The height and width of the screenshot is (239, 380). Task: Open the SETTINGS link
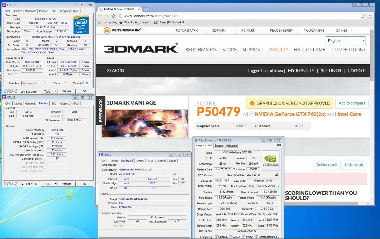click(331, 71)
